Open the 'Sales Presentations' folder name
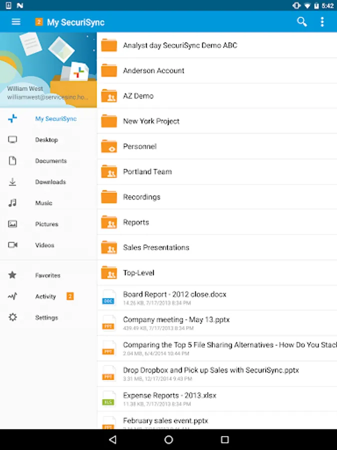The width and height of the screenshot is (337, 450). tap(156, 247)
